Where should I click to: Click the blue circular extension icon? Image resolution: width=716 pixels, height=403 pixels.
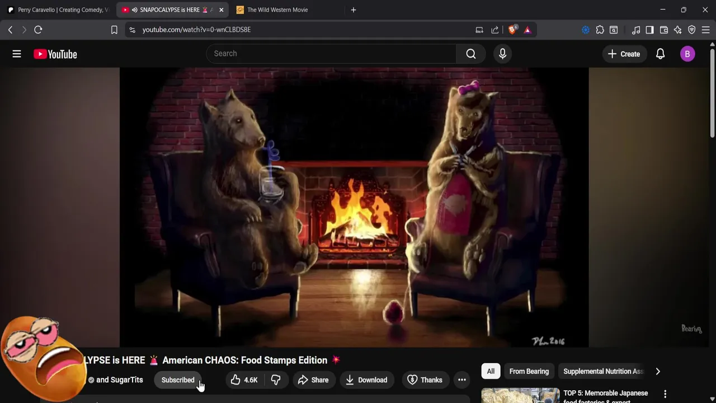click(x=586, y=30)
